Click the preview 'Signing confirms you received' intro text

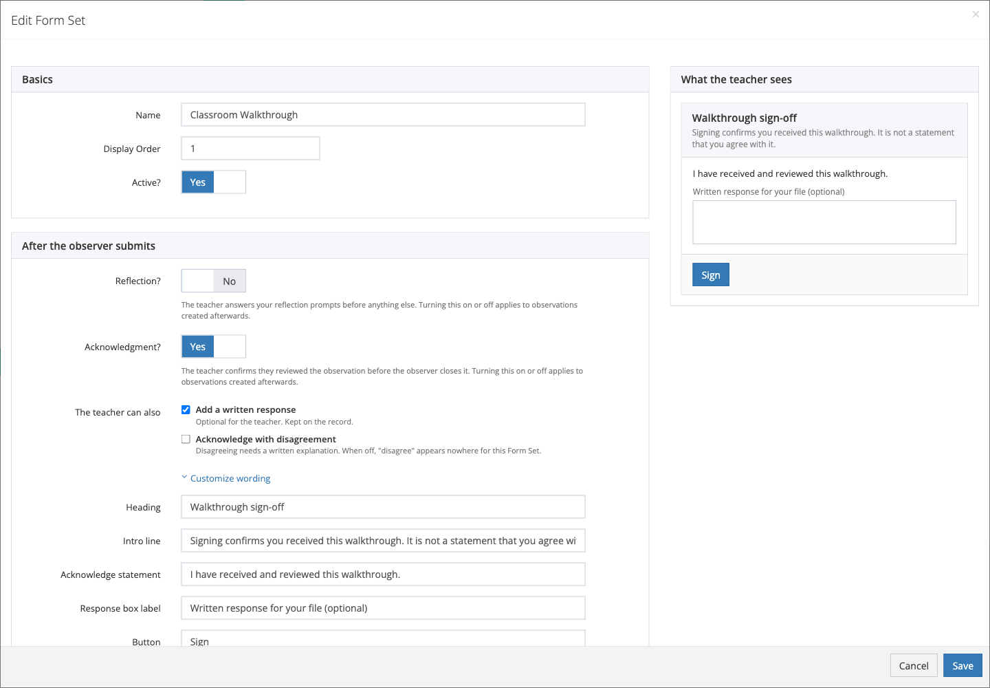point(823,138)
